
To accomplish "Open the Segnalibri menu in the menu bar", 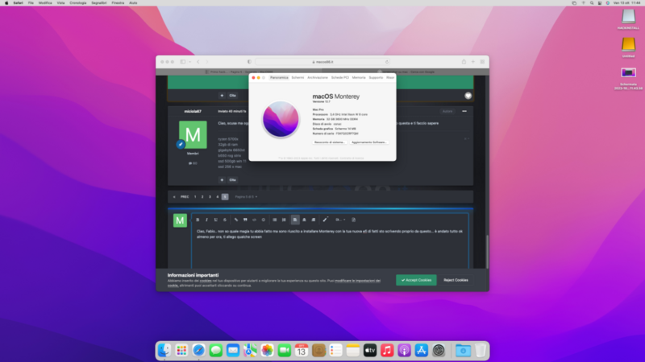I will pyautogui.click(x=98, y=3).
